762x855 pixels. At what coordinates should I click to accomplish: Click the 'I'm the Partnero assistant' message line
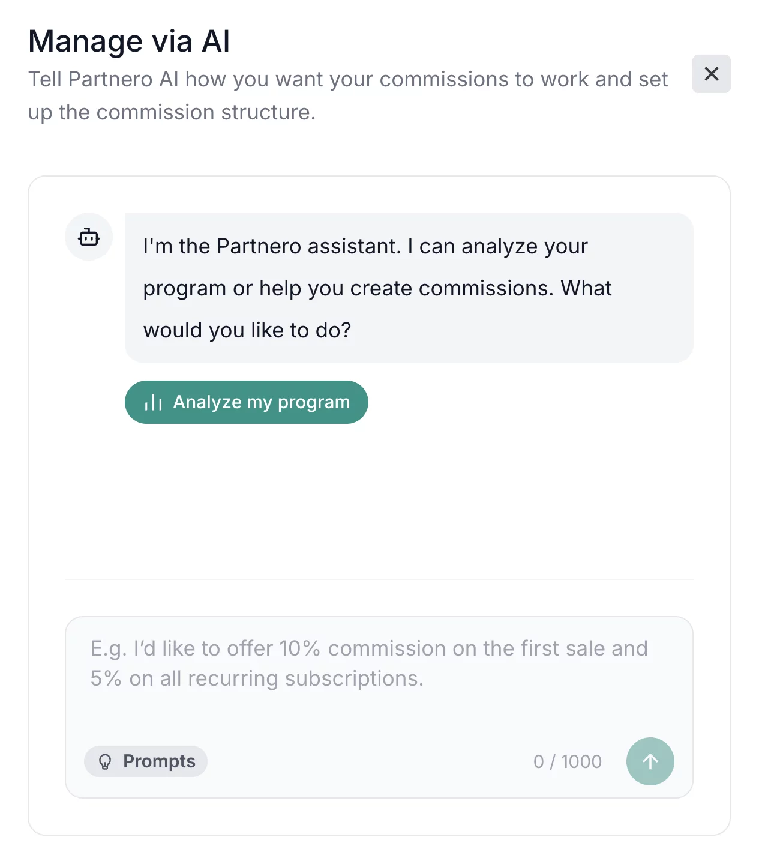point(365,246)
